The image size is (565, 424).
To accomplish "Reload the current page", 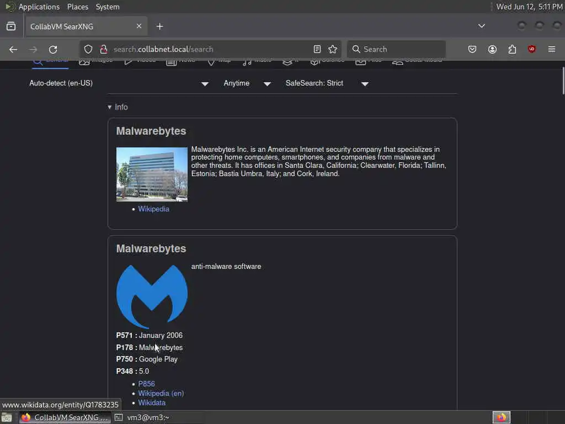I will [53, 49].
